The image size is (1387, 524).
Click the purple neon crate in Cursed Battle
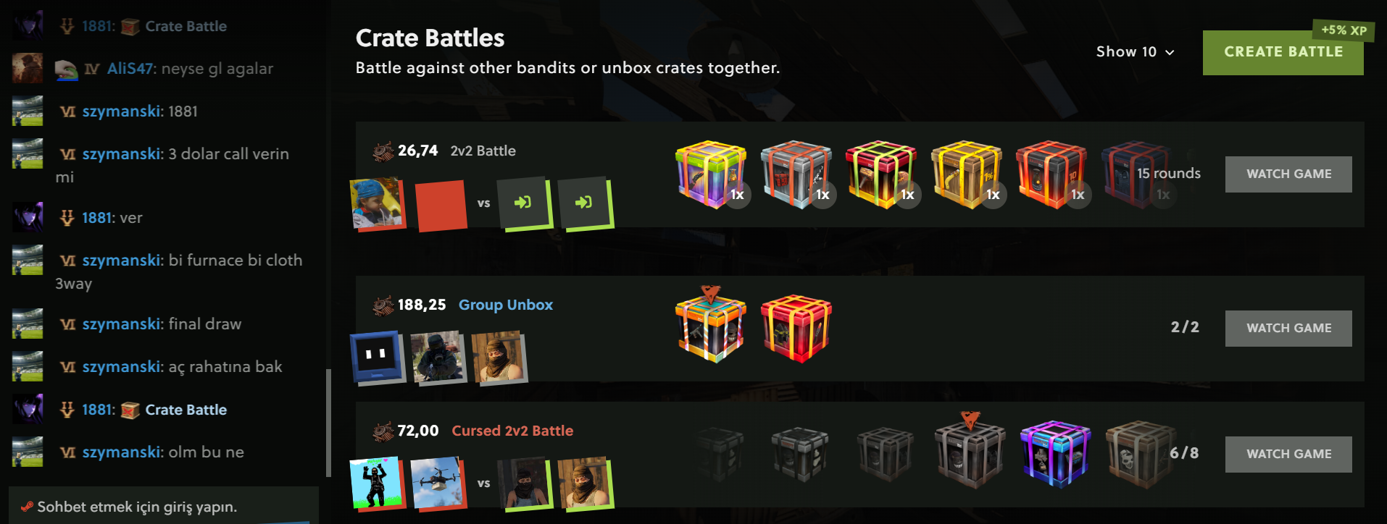1055,454
